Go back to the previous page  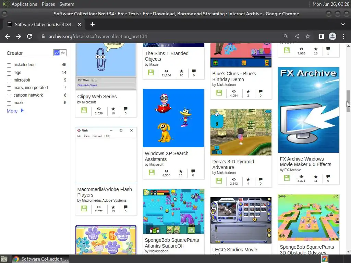click(x=8, y=36)
